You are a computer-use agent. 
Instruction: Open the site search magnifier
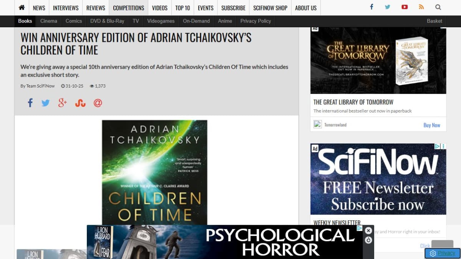coord(438,7)
